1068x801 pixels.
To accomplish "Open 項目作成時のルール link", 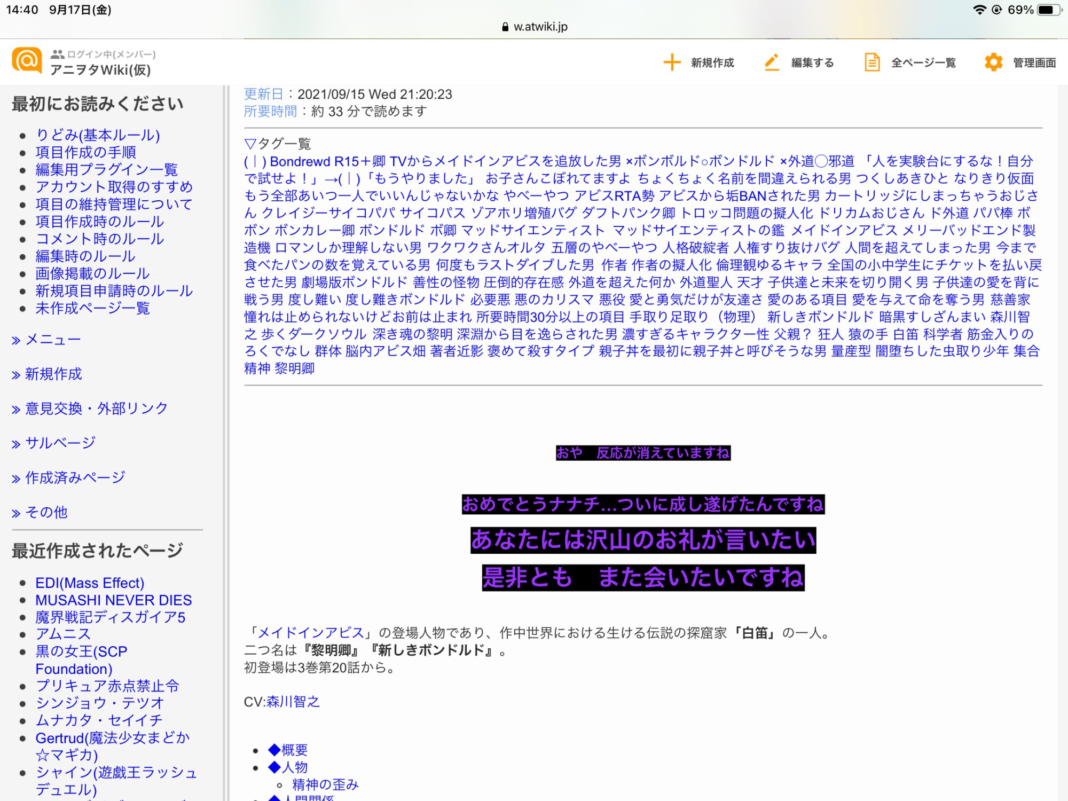I will coord(100,222).
